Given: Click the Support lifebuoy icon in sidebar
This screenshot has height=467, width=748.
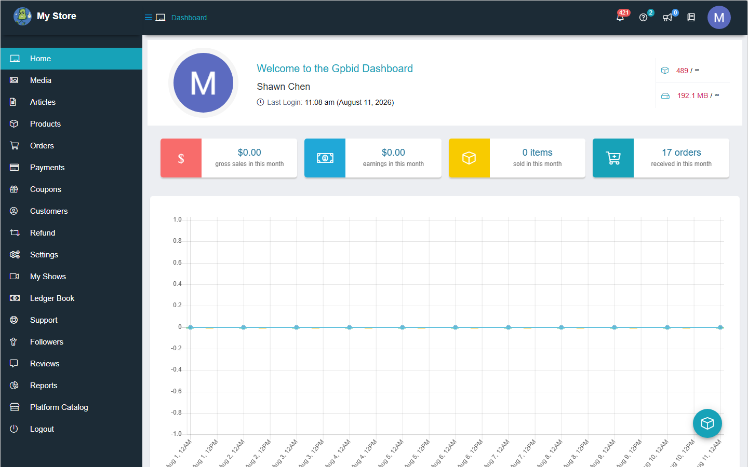Looking at the screenshot, I should pyautogui.click(x=14, y=320).
